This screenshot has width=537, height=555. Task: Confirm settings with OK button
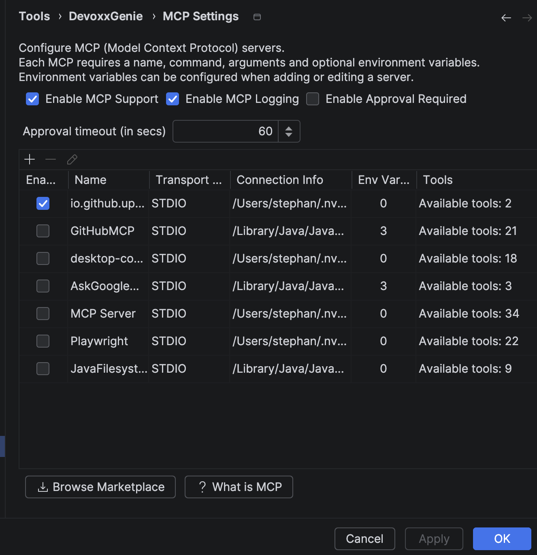tap(502, 539)
